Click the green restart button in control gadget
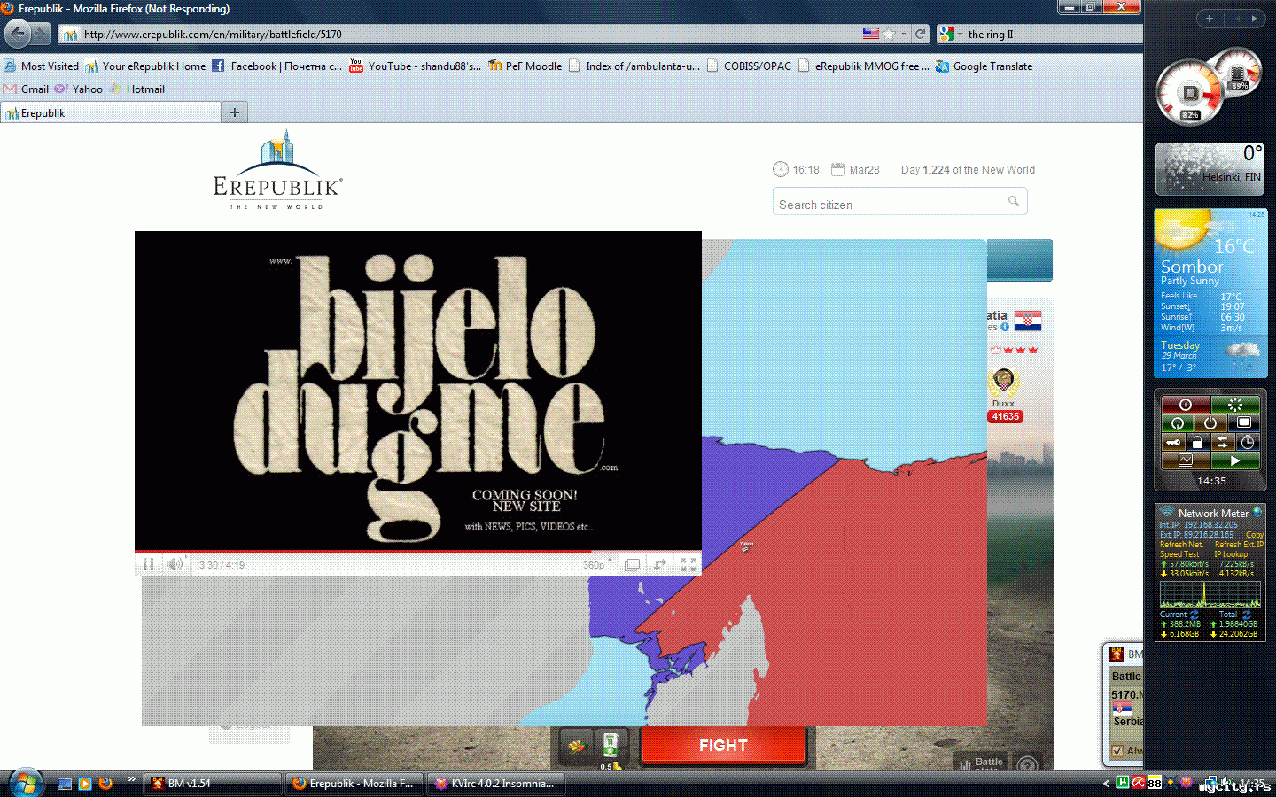 click(1178, 423)
